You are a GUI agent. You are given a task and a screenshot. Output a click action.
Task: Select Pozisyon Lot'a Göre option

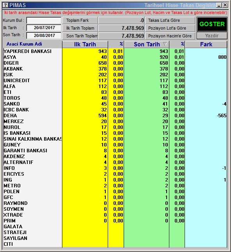click(x=170, y=28)
